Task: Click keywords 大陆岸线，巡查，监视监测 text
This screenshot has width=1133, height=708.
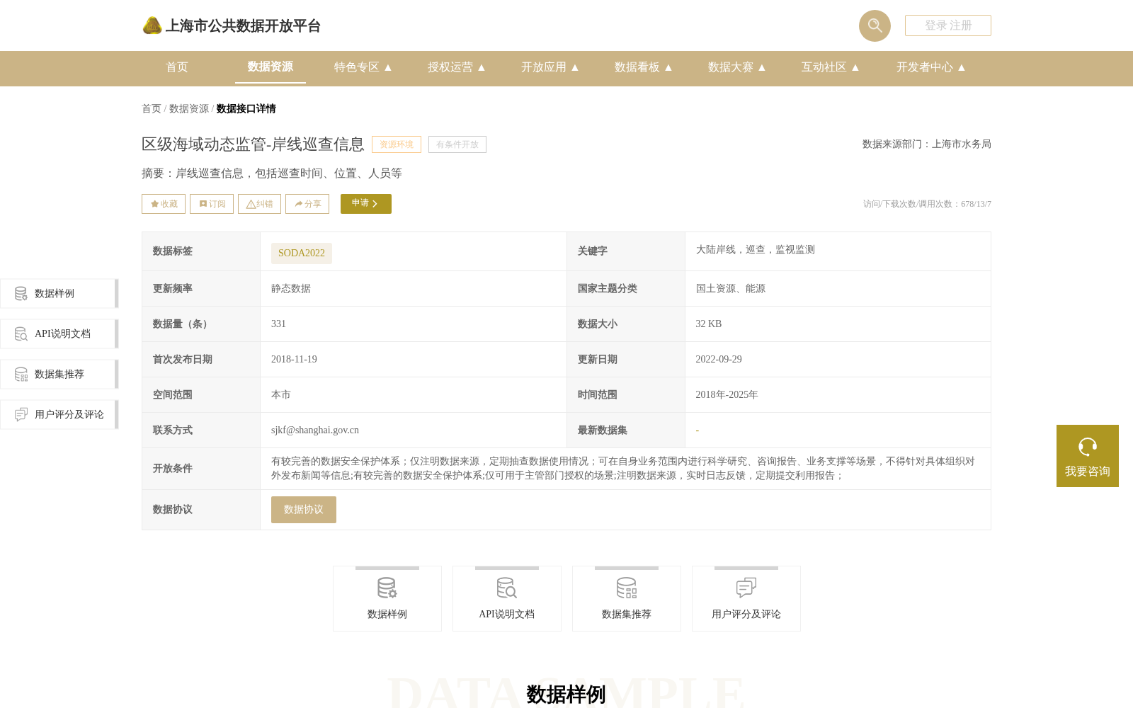Action: [756, 249]
